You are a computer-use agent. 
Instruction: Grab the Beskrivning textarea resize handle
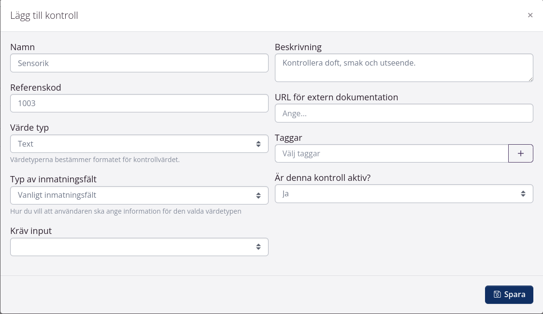click(530, 79)
